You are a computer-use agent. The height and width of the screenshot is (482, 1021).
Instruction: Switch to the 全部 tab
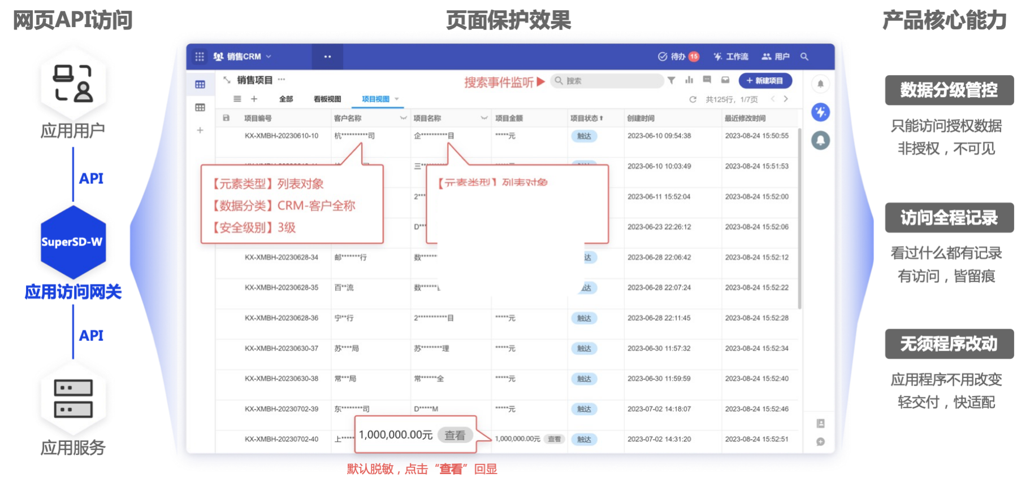coord(286,99)
